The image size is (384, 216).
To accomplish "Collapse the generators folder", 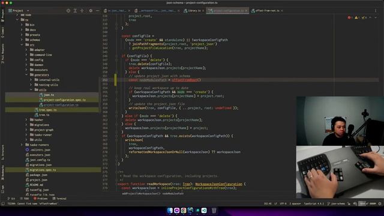I will 26,74.
